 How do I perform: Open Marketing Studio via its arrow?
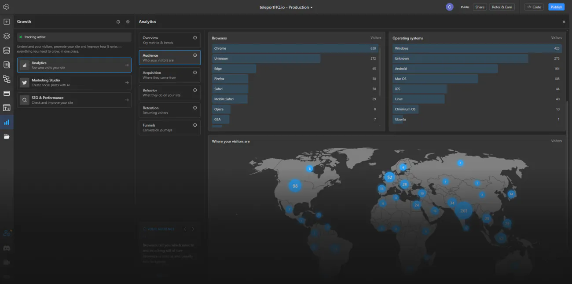[x=127, y=83]
